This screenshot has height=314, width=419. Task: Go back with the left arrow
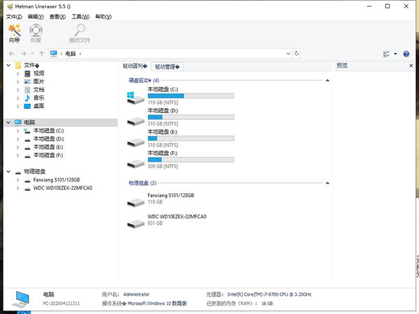[11, 54]
